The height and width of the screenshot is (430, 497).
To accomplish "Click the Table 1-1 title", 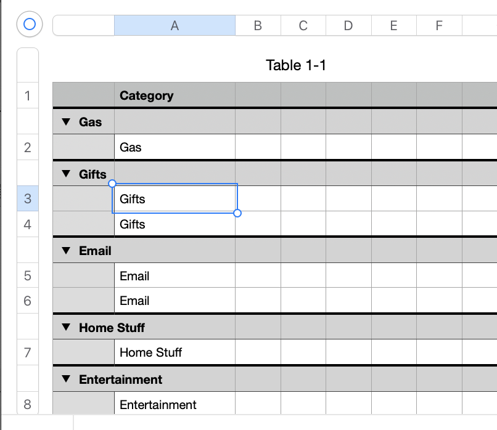I will tap(295, 65).
